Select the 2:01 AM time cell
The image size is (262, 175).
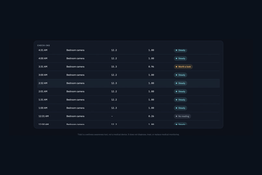tap(43, 92)
